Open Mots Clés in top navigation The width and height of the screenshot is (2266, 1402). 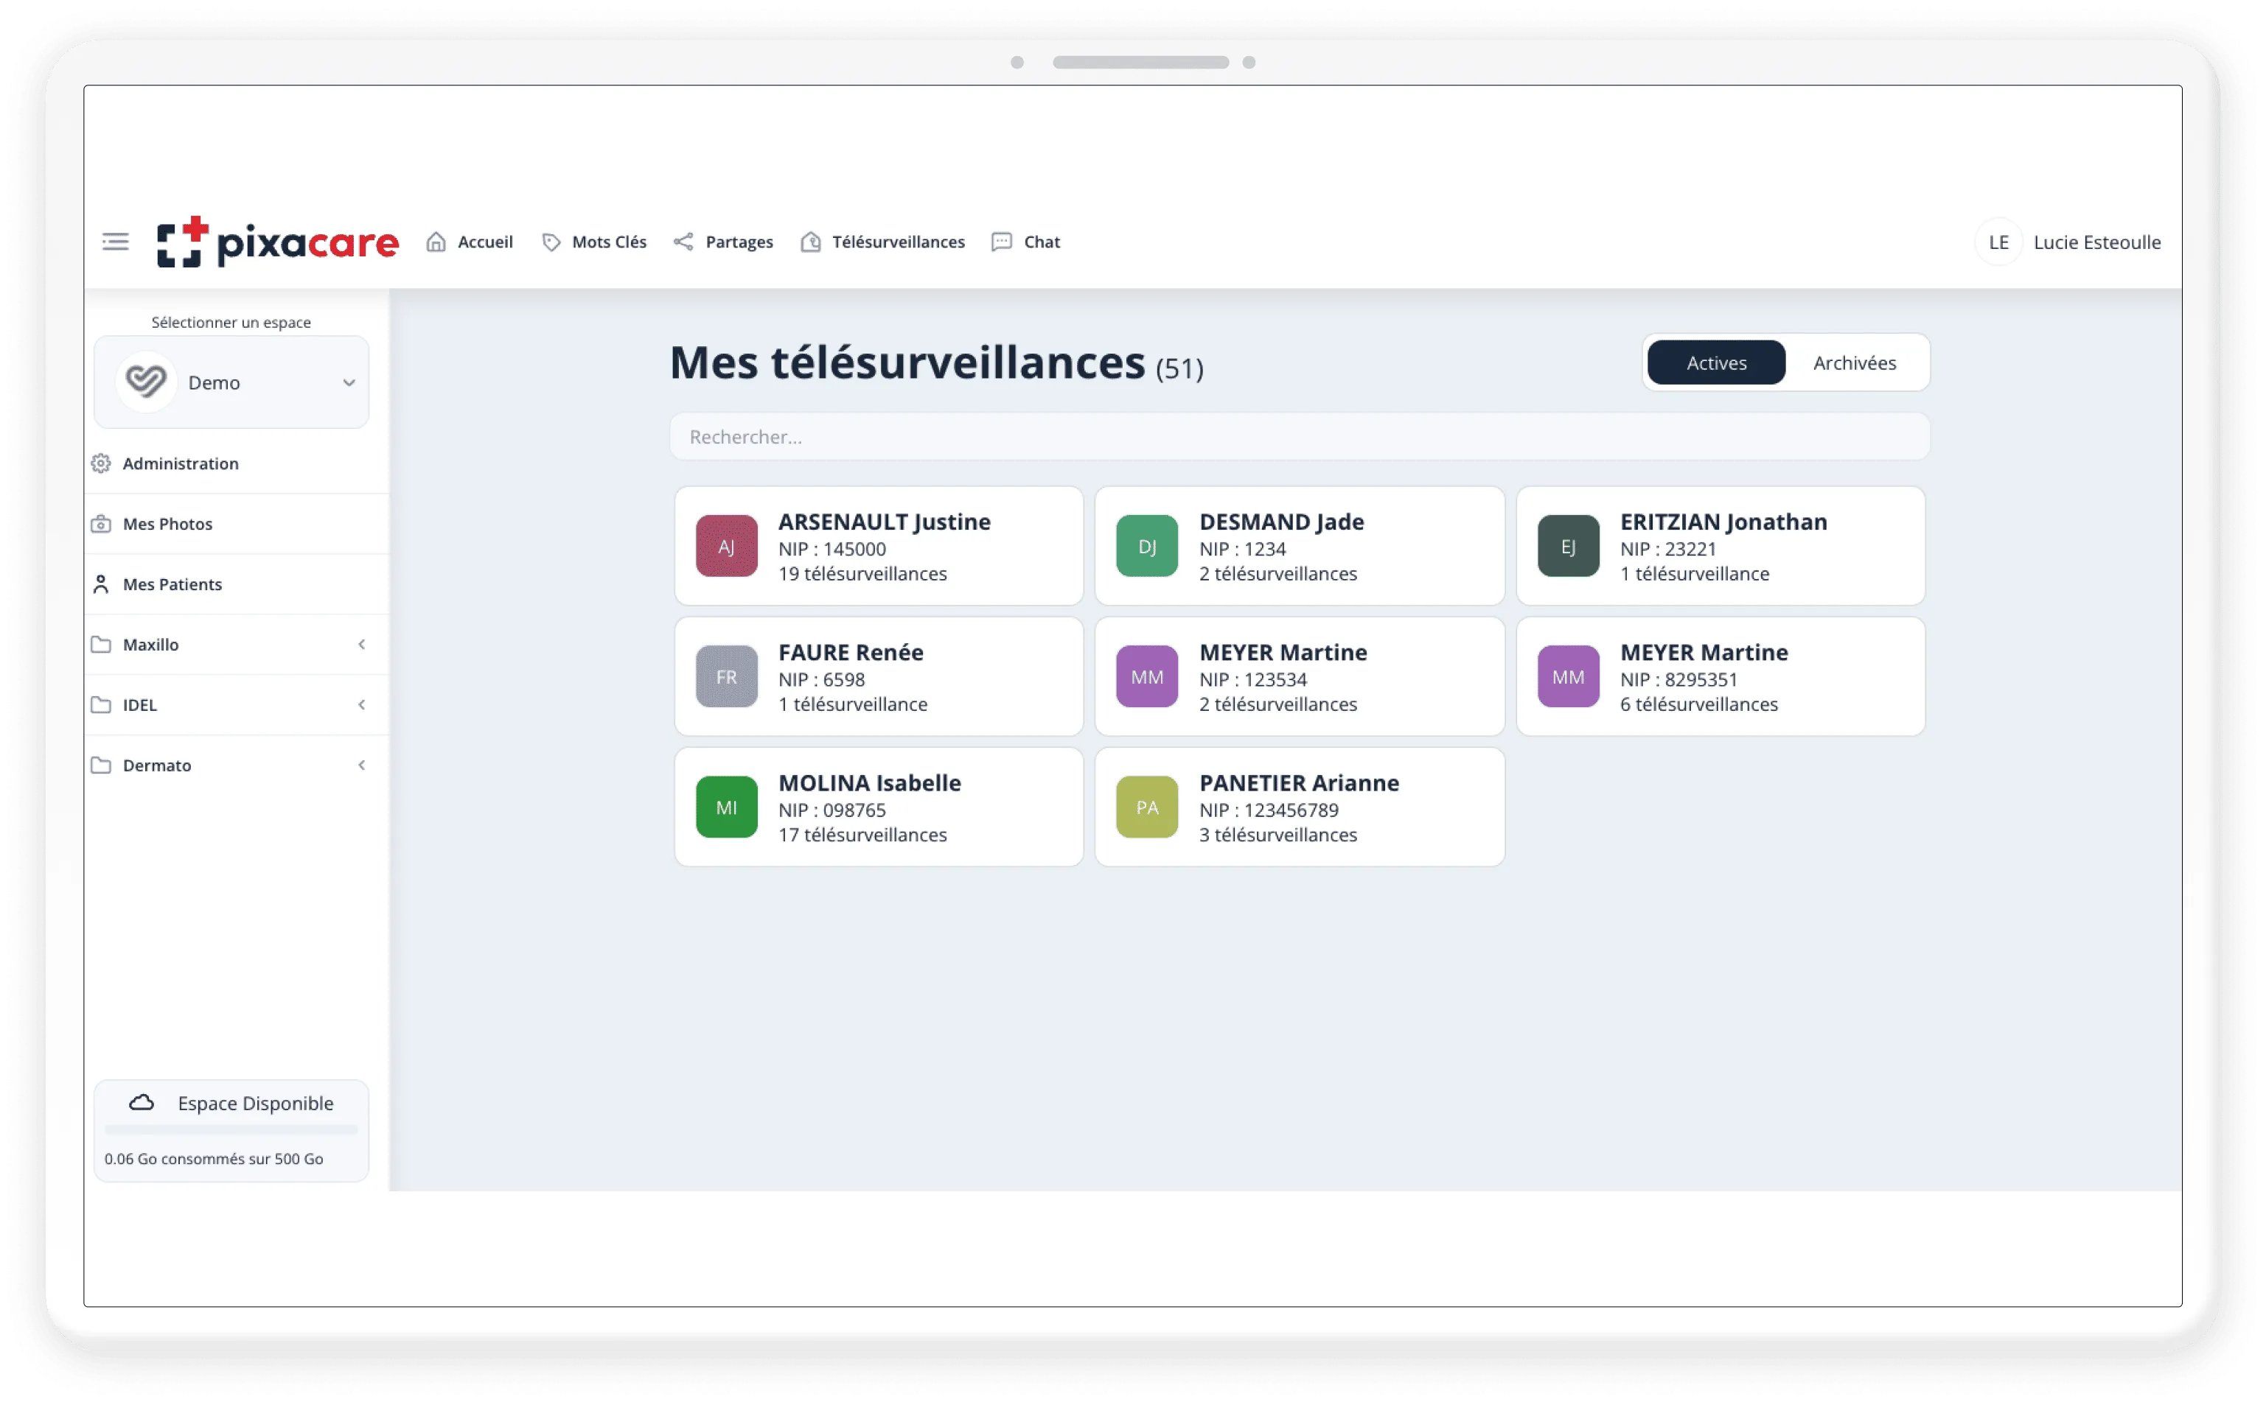coord(610,242)
